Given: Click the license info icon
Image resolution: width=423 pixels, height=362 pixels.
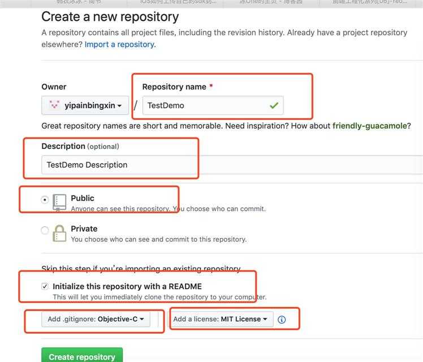Looking at the screenshot, I should (x=282, y=320).
